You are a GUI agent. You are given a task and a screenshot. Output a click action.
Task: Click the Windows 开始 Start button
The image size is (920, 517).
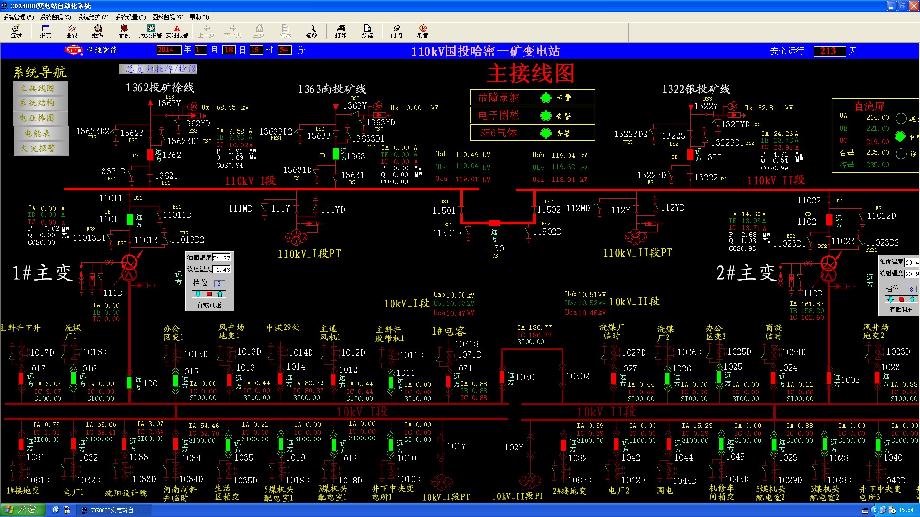(23, 510)
